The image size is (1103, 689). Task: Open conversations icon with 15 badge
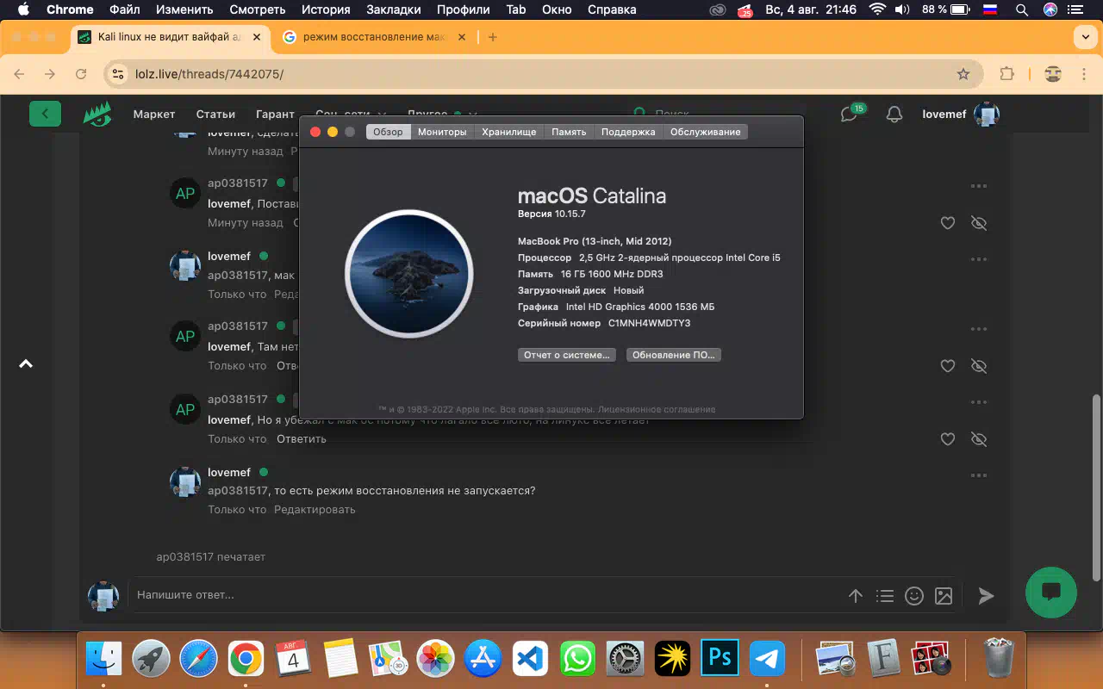click(x=851, y=114)
